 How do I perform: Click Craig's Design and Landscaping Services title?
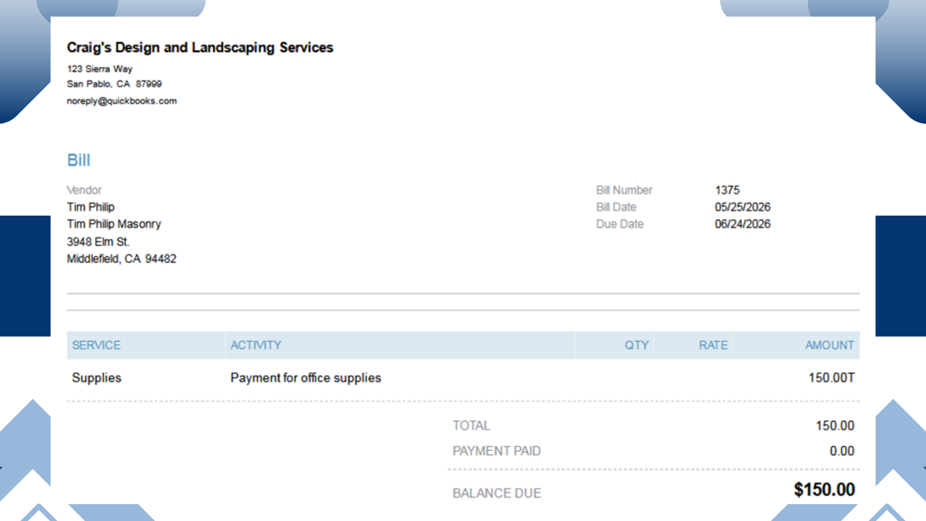pyautogui.click(x=200, y=47)
